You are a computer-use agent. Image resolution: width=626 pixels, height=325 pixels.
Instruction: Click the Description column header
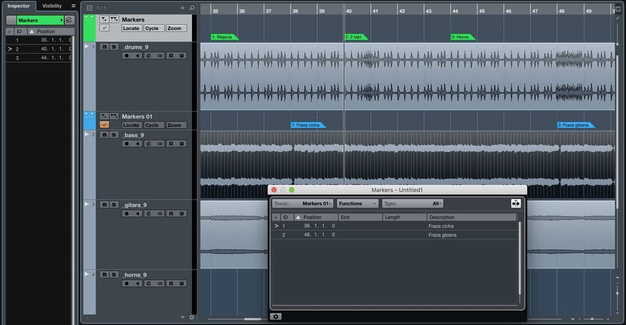(471, 217)
